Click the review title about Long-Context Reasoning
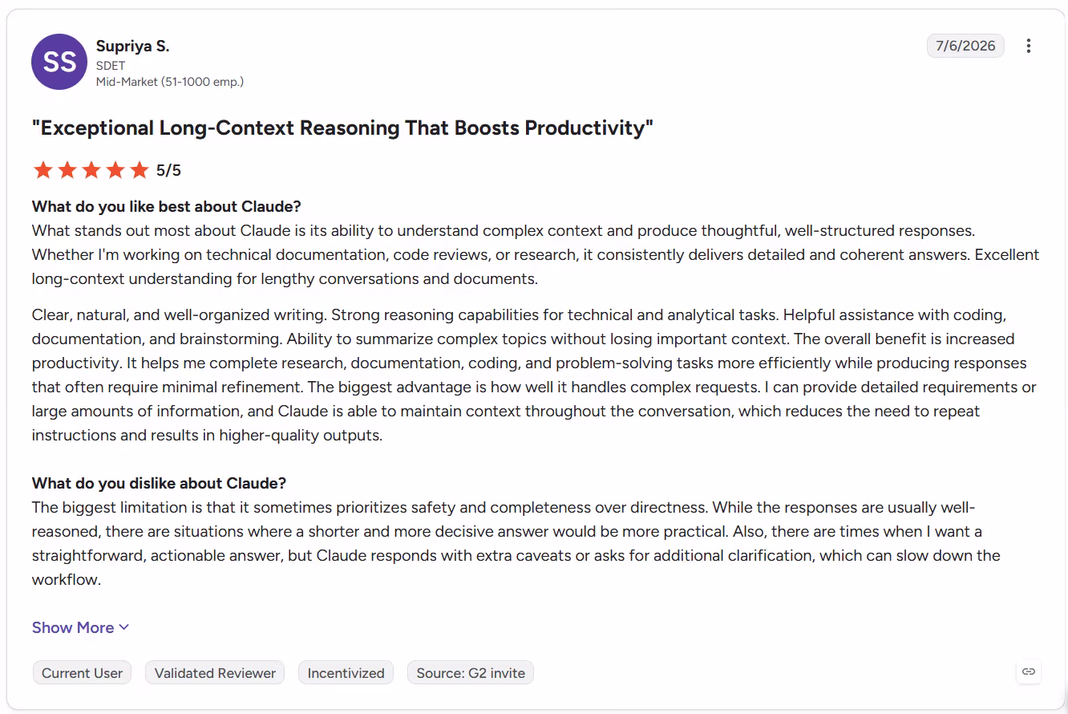 click(342, 128)
